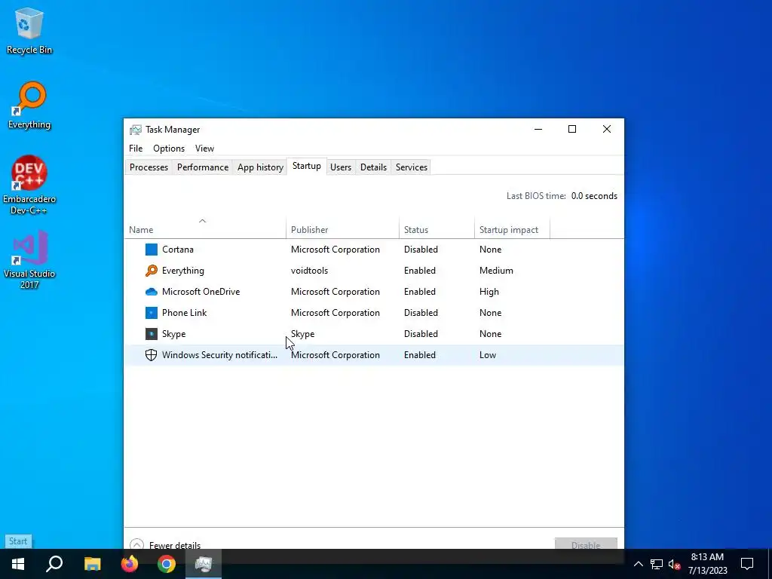Open the Recycle Bin desktop icon
772x579 pixels.
tap(29, 30)
